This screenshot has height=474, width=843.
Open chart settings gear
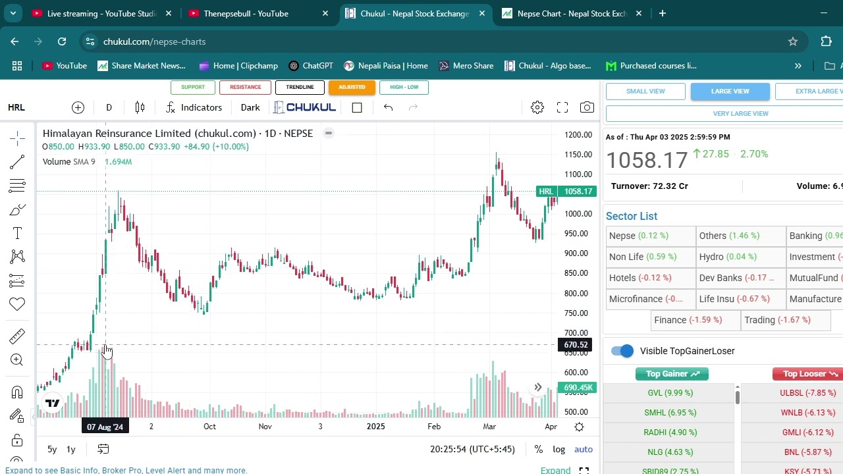point(537,107)
